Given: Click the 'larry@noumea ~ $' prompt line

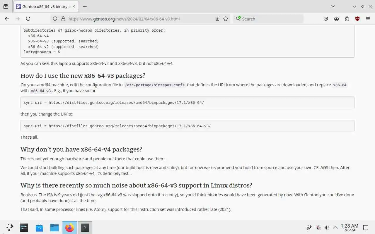Looking at the screenshot, I should point(42,52).
